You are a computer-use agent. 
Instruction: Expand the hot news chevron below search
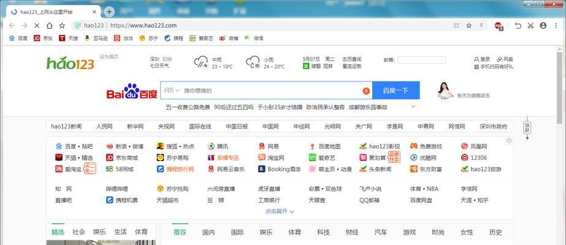point(413,107)
